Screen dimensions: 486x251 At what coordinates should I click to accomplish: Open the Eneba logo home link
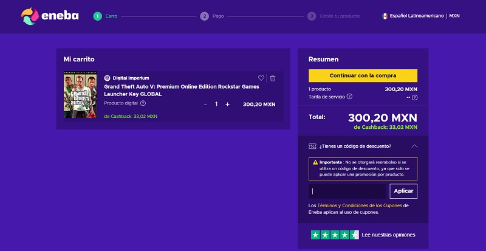[x=50, y=16]
